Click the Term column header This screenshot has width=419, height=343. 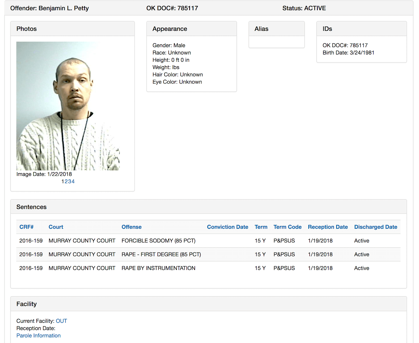(261, 227)
